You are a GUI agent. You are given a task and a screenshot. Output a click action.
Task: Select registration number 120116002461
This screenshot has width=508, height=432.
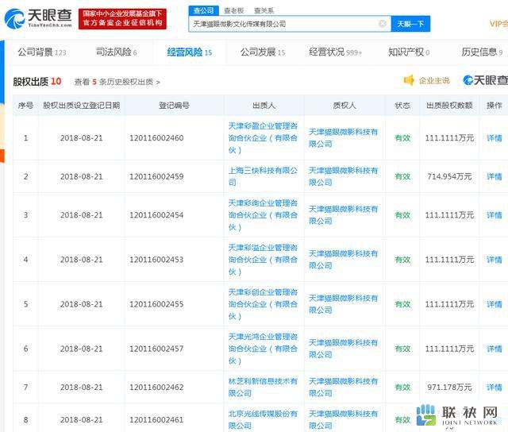pos(156,419)
